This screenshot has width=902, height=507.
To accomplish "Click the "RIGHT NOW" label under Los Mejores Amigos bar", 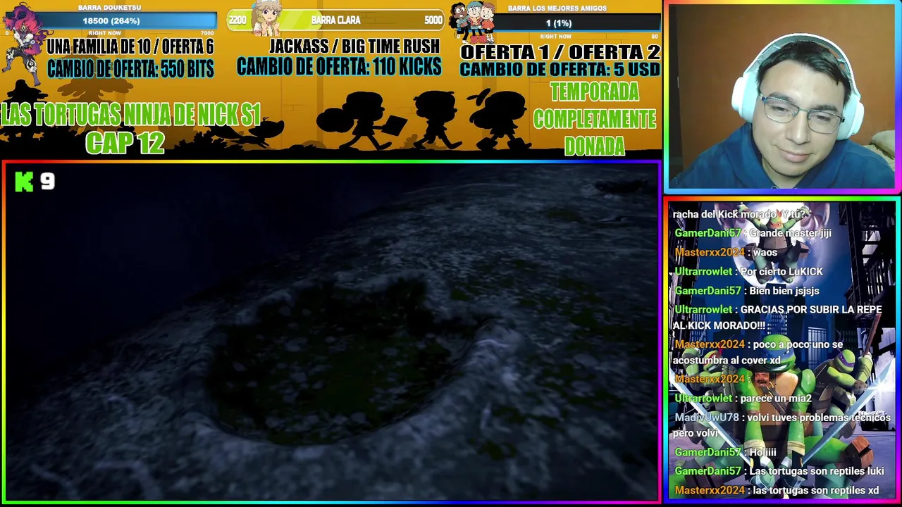I will pos(555,36).
